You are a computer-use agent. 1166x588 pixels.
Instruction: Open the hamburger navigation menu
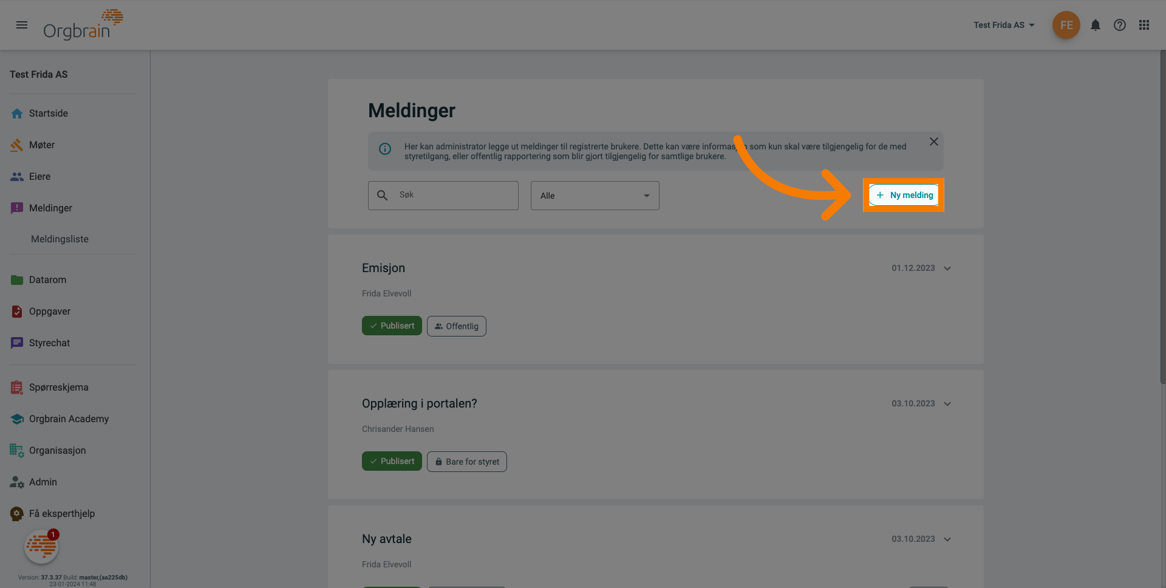(x=22, y=25)
